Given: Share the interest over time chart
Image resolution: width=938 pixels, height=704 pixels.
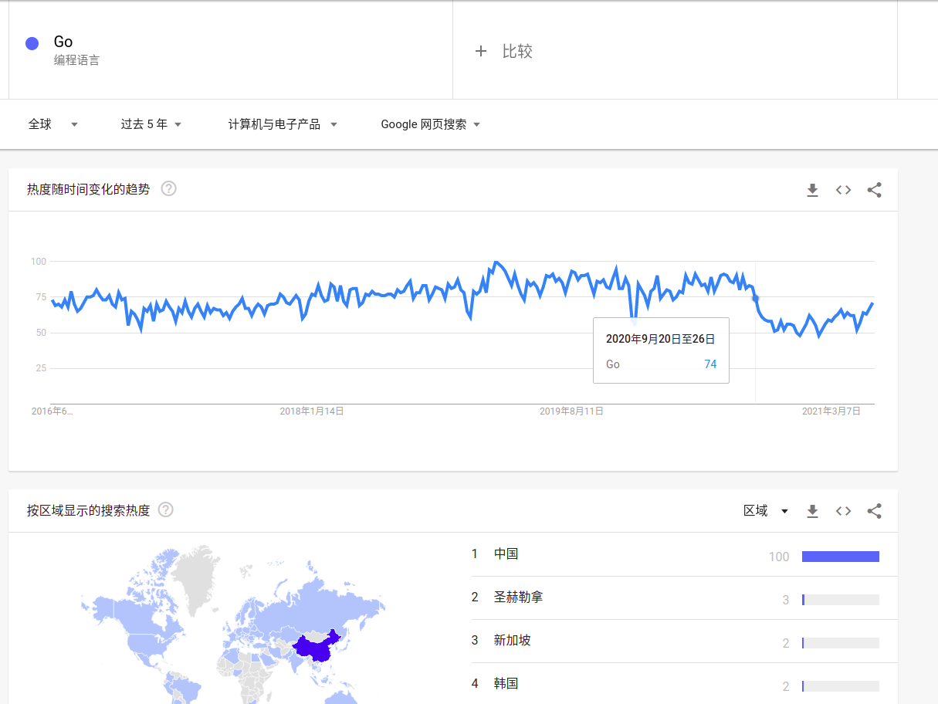Looking at the screenshot, I should 874,190.
